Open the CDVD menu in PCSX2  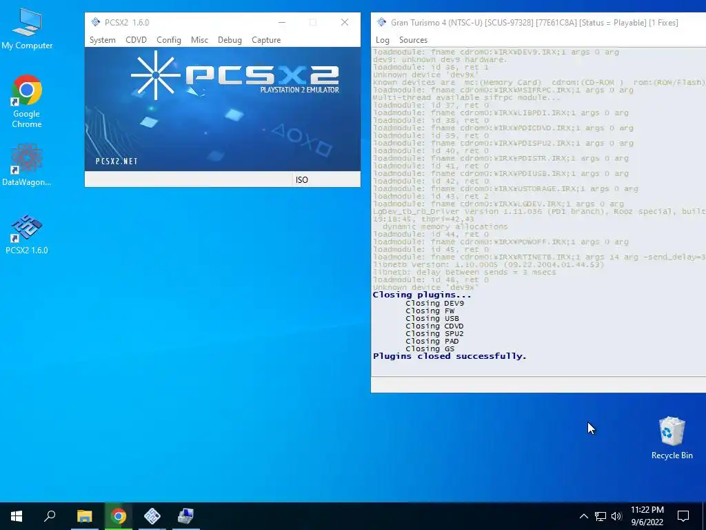136,39
